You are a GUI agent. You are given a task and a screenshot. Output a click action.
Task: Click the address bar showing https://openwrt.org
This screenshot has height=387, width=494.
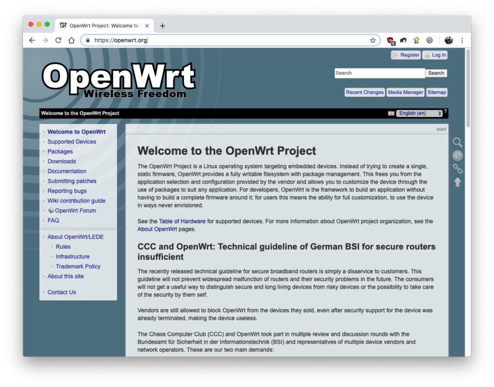(x=230, y=40)
